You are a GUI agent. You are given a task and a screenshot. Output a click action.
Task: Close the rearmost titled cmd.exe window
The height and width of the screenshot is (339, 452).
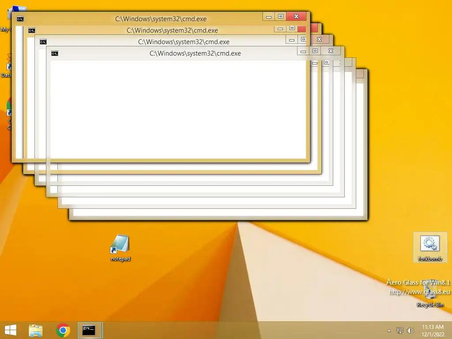pyautogui.click(x=296, y=16)
